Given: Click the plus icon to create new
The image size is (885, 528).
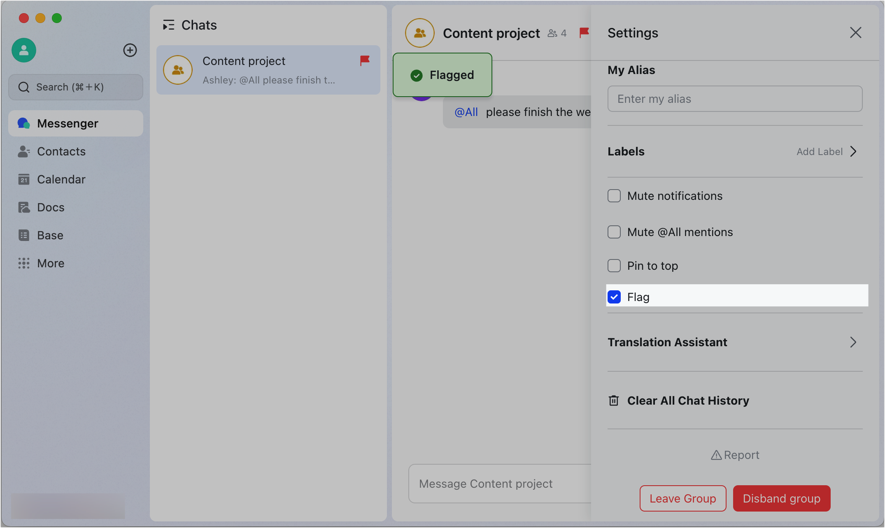Looking at the screenshot, I should pyautogui.click(x=130, y=50).
